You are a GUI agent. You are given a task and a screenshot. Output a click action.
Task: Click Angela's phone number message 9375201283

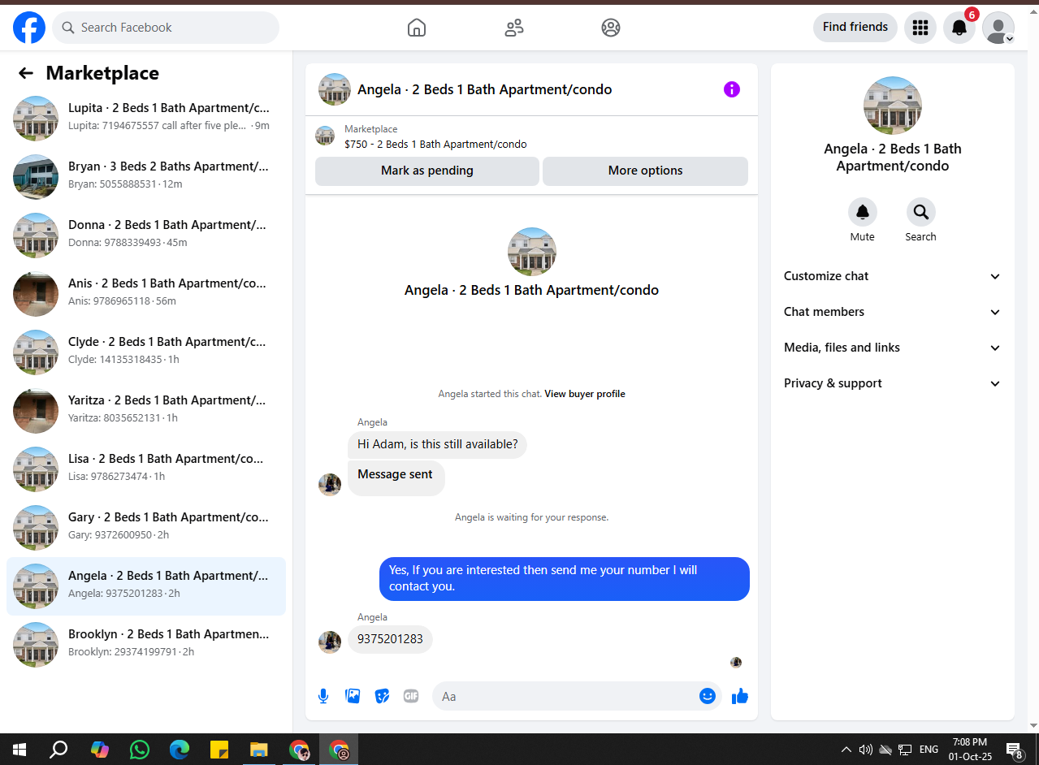tap(390, 639)
